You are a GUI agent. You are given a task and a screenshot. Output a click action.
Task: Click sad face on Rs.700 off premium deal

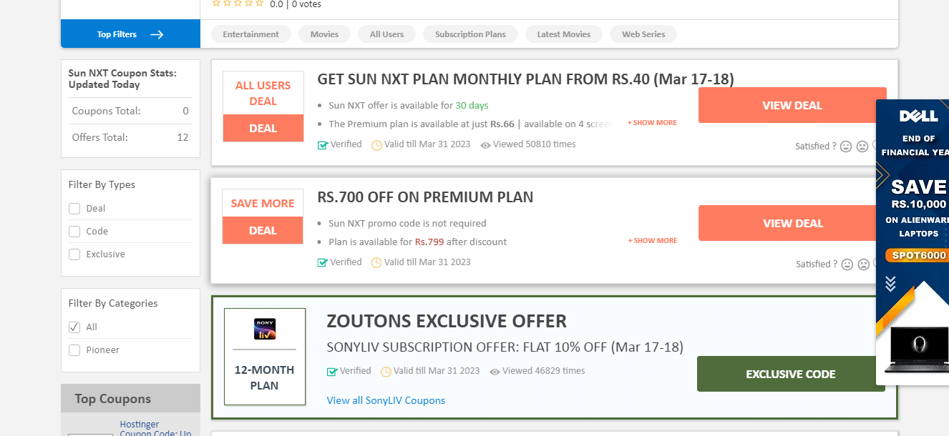pyautogui.click(x=864, y=264)
